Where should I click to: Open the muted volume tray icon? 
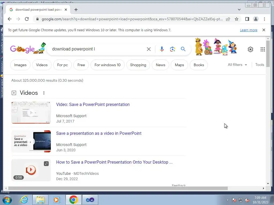pyautogui.click(x=247, y=200)
